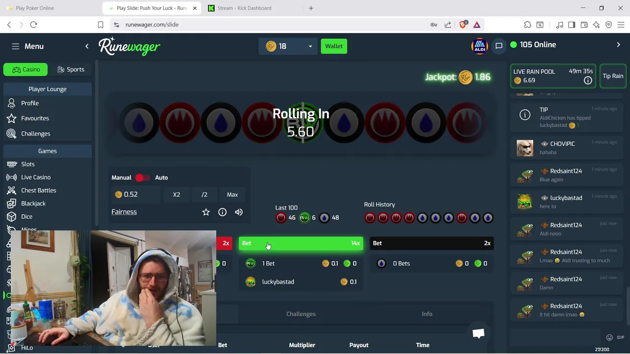The height and width of the screenshot is (354, 630).
Task: Go back in the browser
Action: 9,25
